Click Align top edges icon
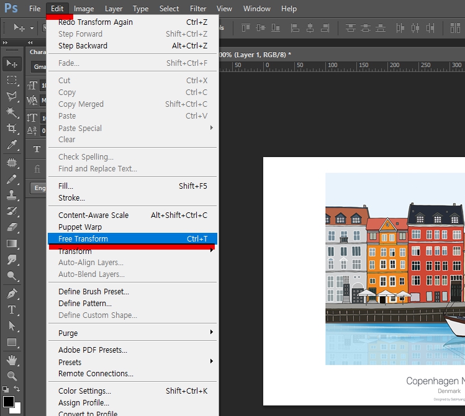This screenshot has width=465, height=416. (246, 28)
